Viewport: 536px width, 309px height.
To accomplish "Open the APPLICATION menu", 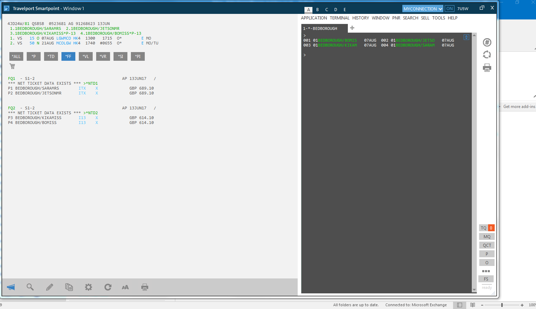I will [x=314, y=18].
